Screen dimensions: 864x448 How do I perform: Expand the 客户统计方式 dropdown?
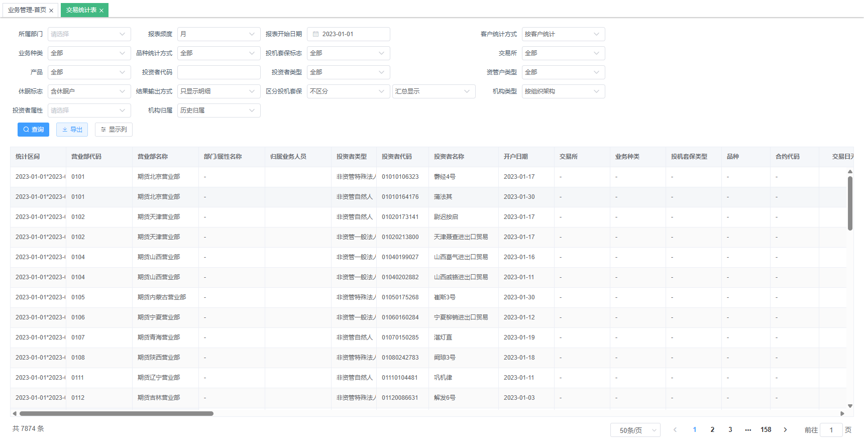tap(564, 34)
